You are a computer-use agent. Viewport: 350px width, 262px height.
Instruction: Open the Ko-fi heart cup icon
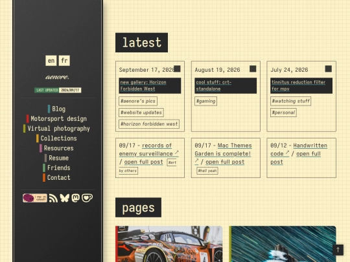87,198
